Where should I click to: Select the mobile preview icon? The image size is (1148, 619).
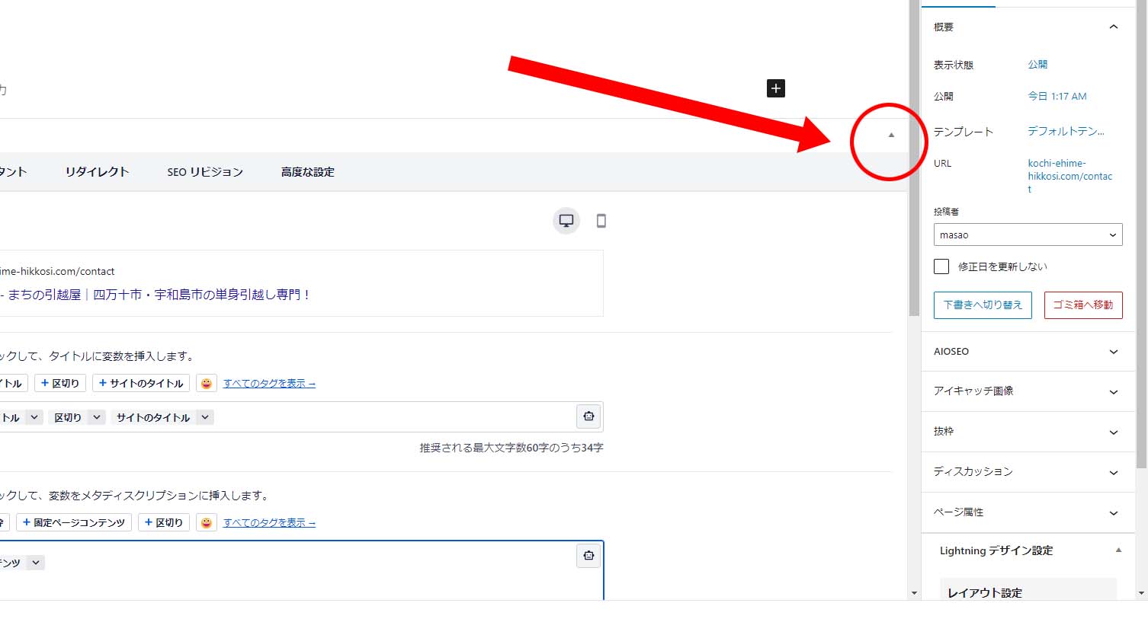[x=601, y=221]
